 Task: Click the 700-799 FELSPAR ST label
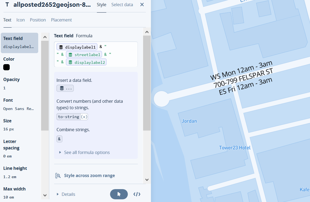point(243,78)
